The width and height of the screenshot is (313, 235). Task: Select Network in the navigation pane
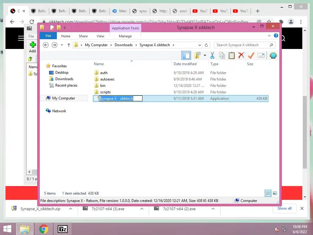pyautogui.click(x=59, y=111)
